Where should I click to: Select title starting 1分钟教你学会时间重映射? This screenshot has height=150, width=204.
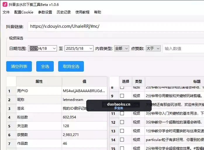tap(174, 131)
